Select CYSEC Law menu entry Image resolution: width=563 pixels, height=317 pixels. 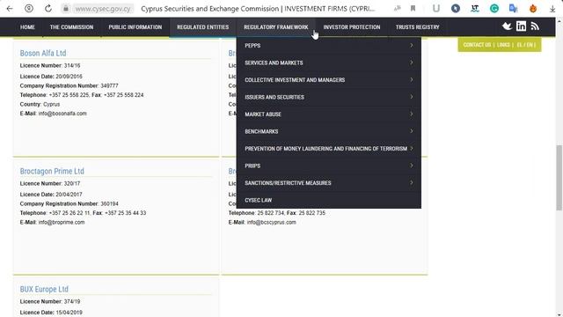point(258,200)
